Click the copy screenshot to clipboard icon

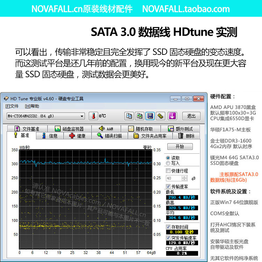coord(139,116)
